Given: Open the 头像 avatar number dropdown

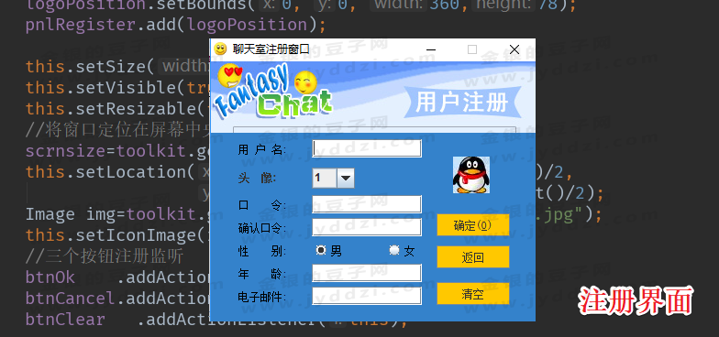Looking at the screenshot, I should click(x=345, y=178).
